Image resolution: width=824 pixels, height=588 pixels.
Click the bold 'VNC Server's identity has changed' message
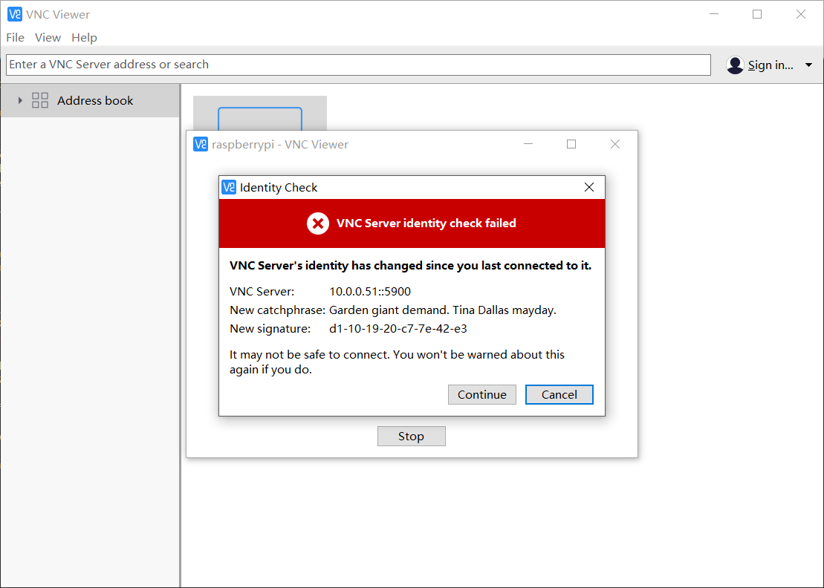pyautogui.click(x=410, y=266)
